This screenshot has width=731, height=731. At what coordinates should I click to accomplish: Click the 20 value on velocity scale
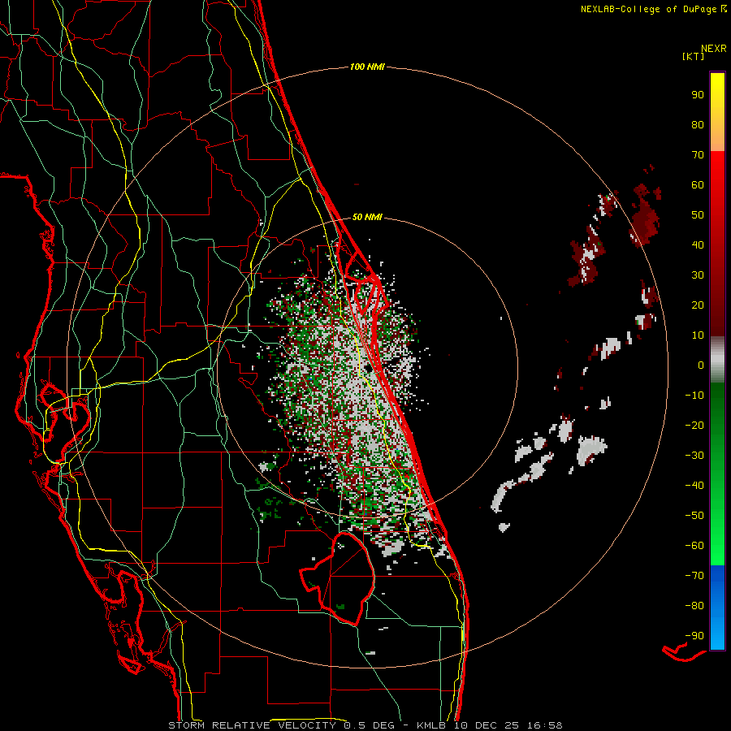point(698,305)
